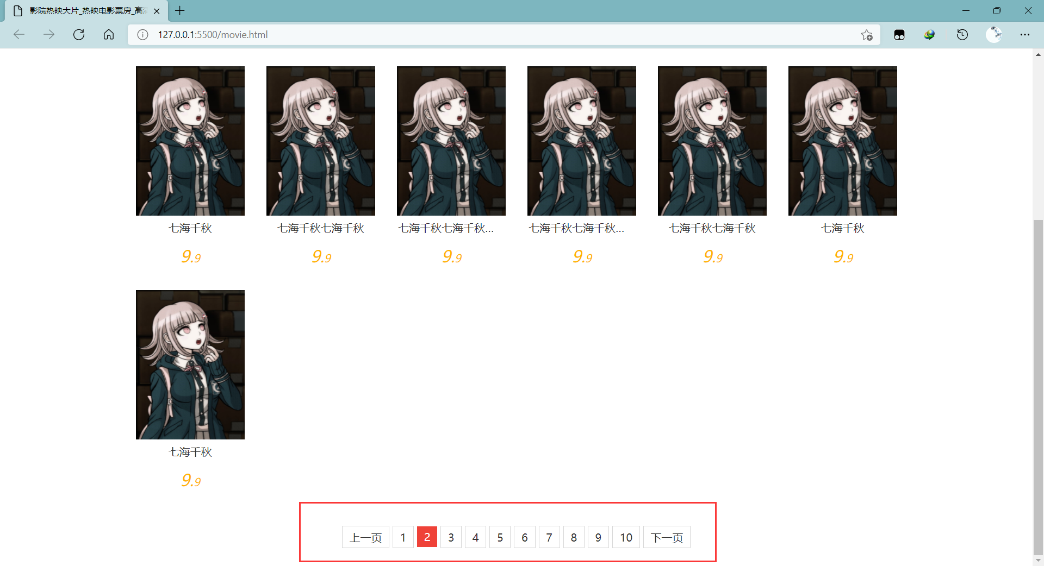Open a new tab with plus button
This screenshot has height=566, width=1044.
180,11
